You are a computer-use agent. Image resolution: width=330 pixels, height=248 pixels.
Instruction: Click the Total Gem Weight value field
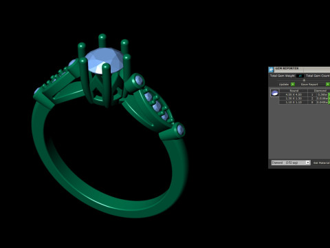pyautogui.click(x=300, y=76)
